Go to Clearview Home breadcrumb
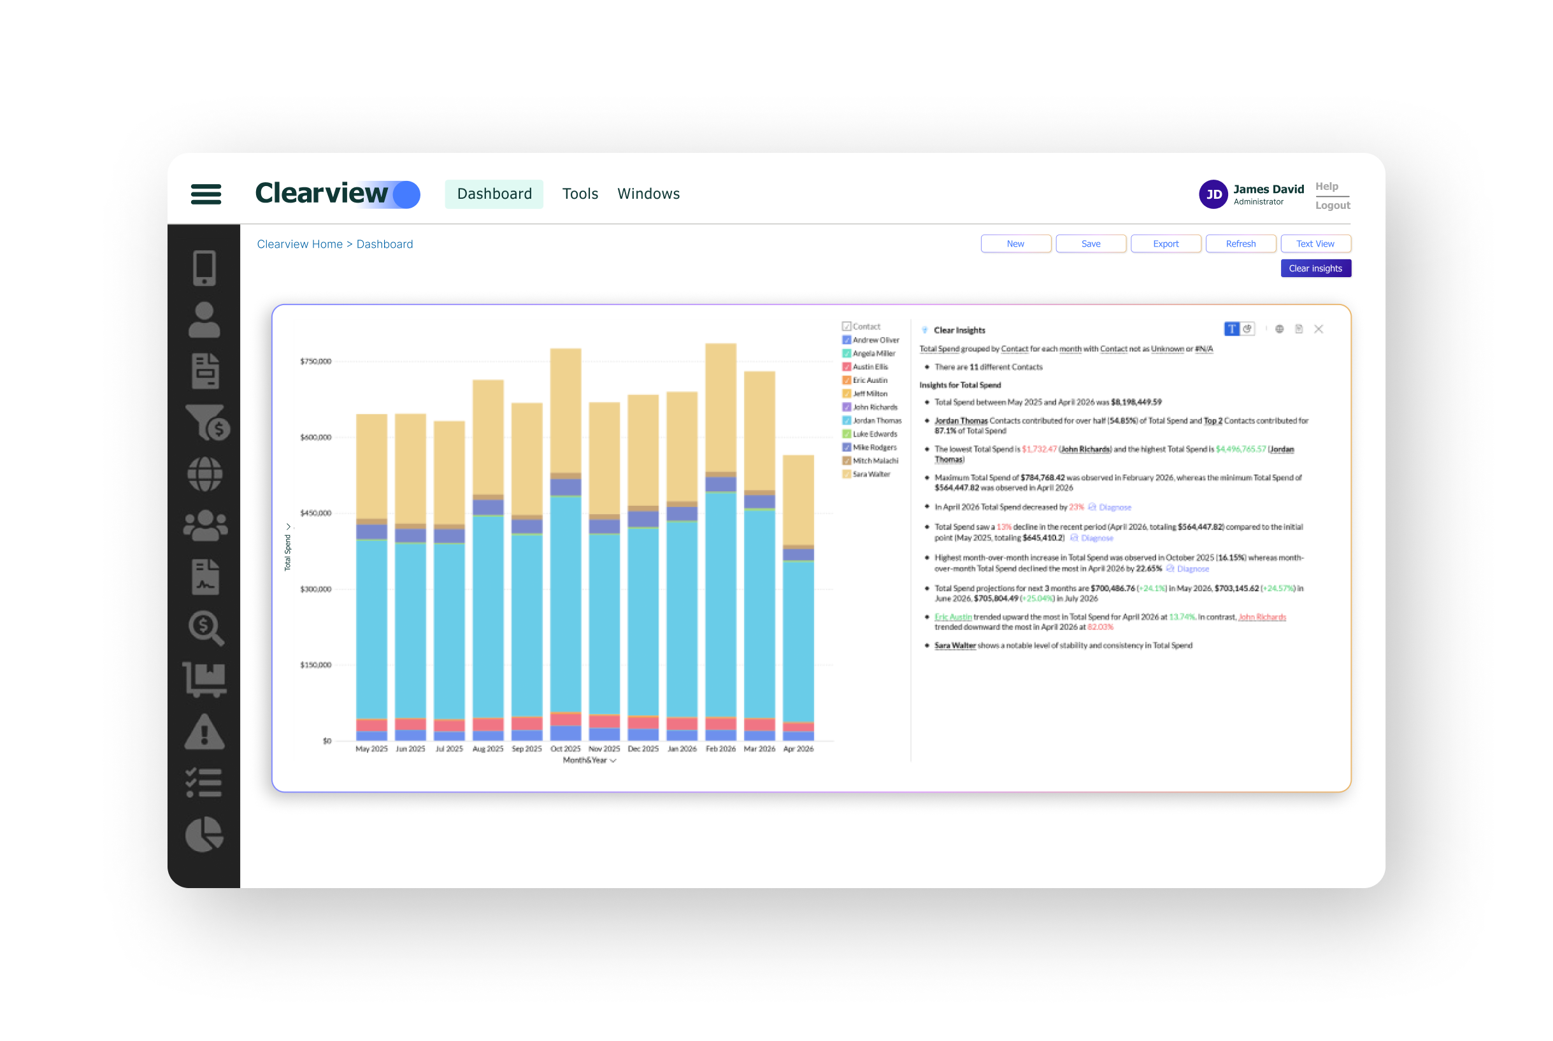This screenshot has width=1553, height=1041. pyautogui.click(x=300, y=243)
